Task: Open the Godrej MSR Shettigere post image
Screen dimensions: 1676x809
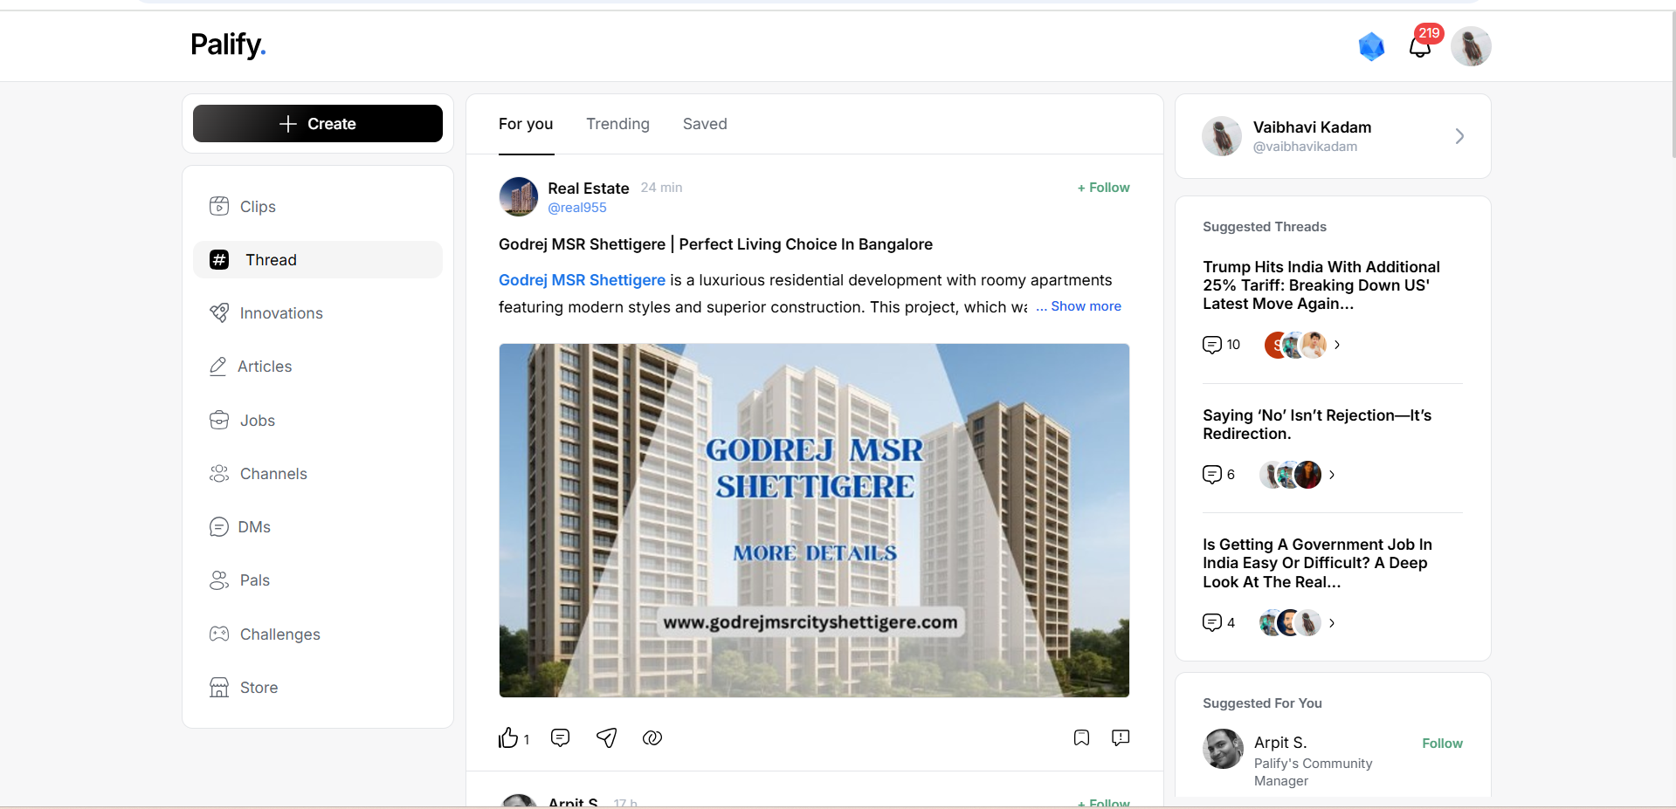Action: pos(814,520)
